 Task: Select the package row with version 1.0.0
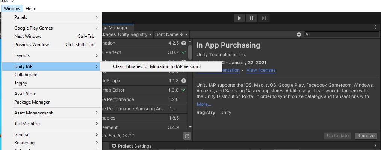(x=145, y=90)
